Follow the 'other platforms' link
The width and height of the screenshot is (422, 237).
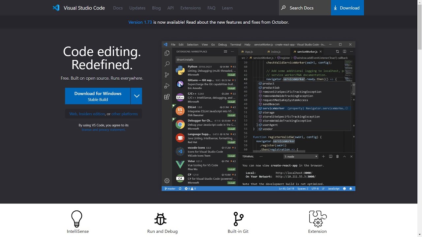pyautogui.click(x=125, y=114)
